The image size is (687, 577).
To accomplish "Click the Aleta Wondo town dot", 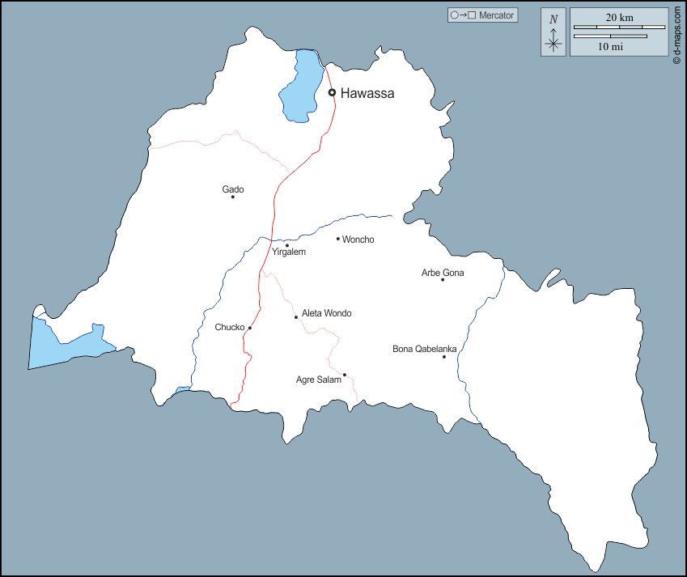I will pos(296,317).
